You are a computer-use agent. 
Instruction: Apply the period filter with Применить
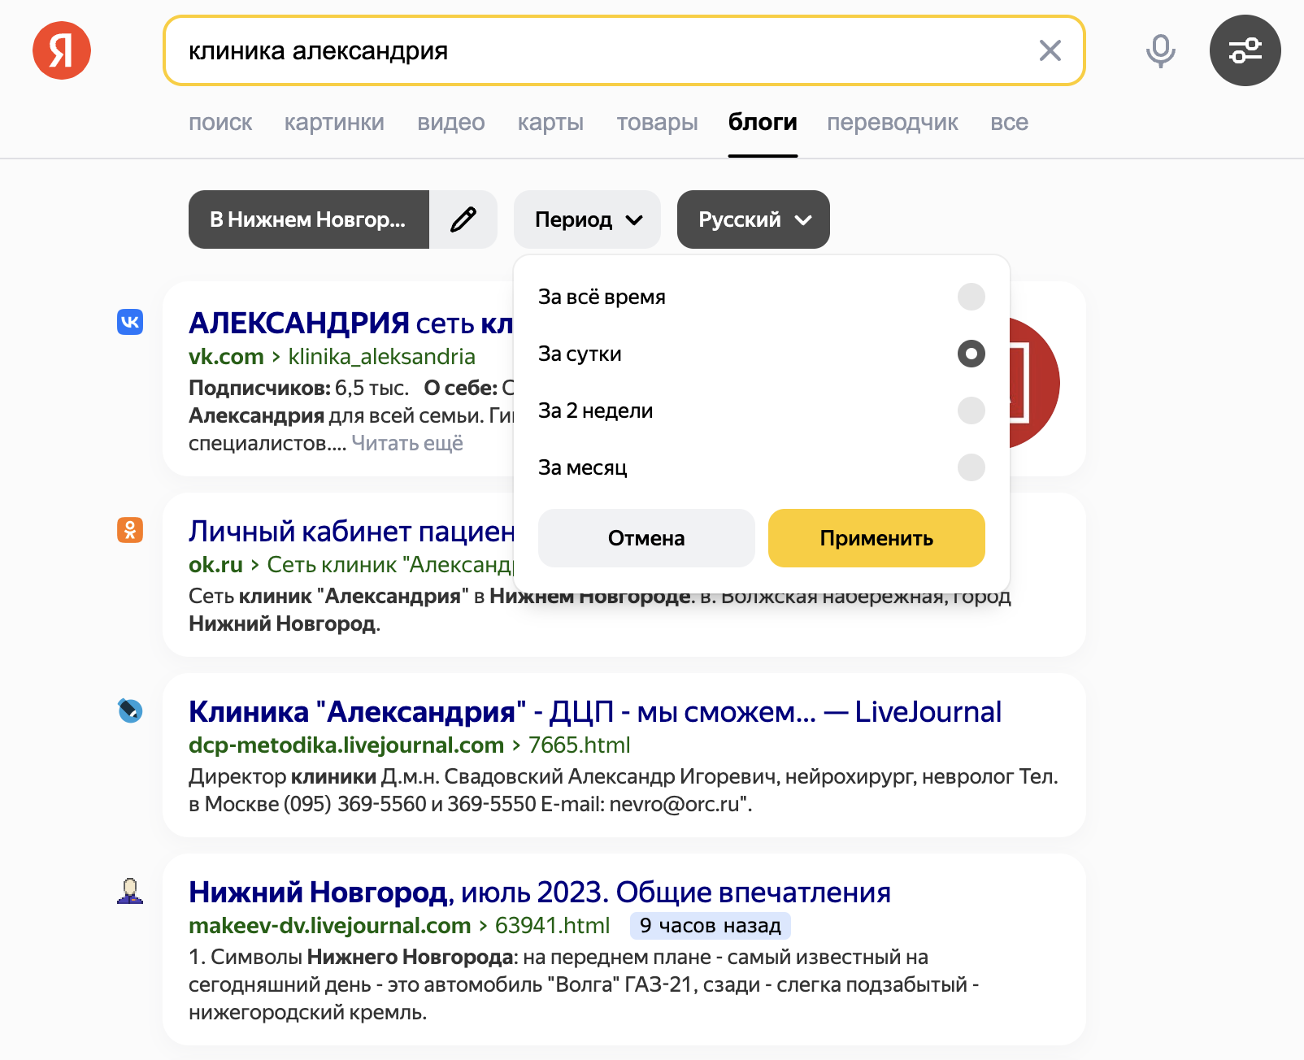point(876,537)
